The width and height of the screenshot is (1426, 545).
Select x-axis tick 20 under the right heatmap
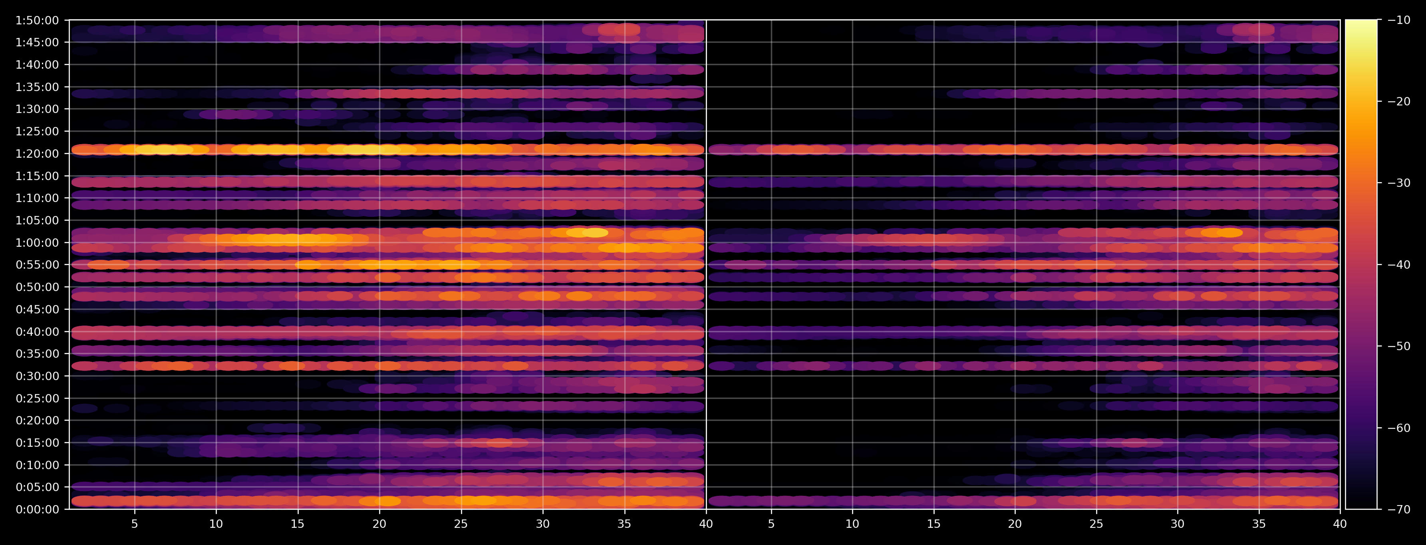coord(1015,523)
